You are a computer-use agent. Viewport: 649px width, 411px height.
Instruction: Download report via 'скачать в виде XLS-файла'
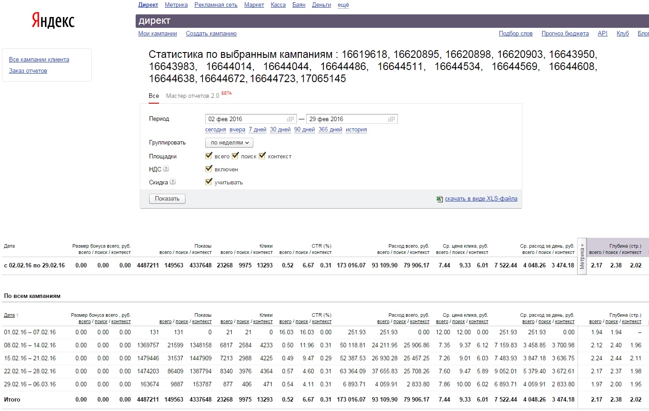coord(481,199)
